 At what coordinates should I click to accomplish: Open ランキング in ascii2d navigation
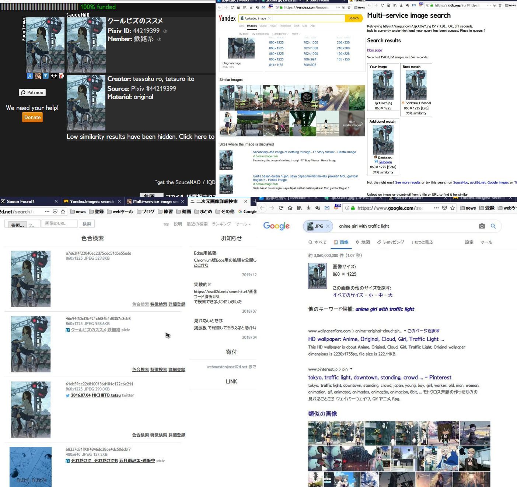point(221,224)
